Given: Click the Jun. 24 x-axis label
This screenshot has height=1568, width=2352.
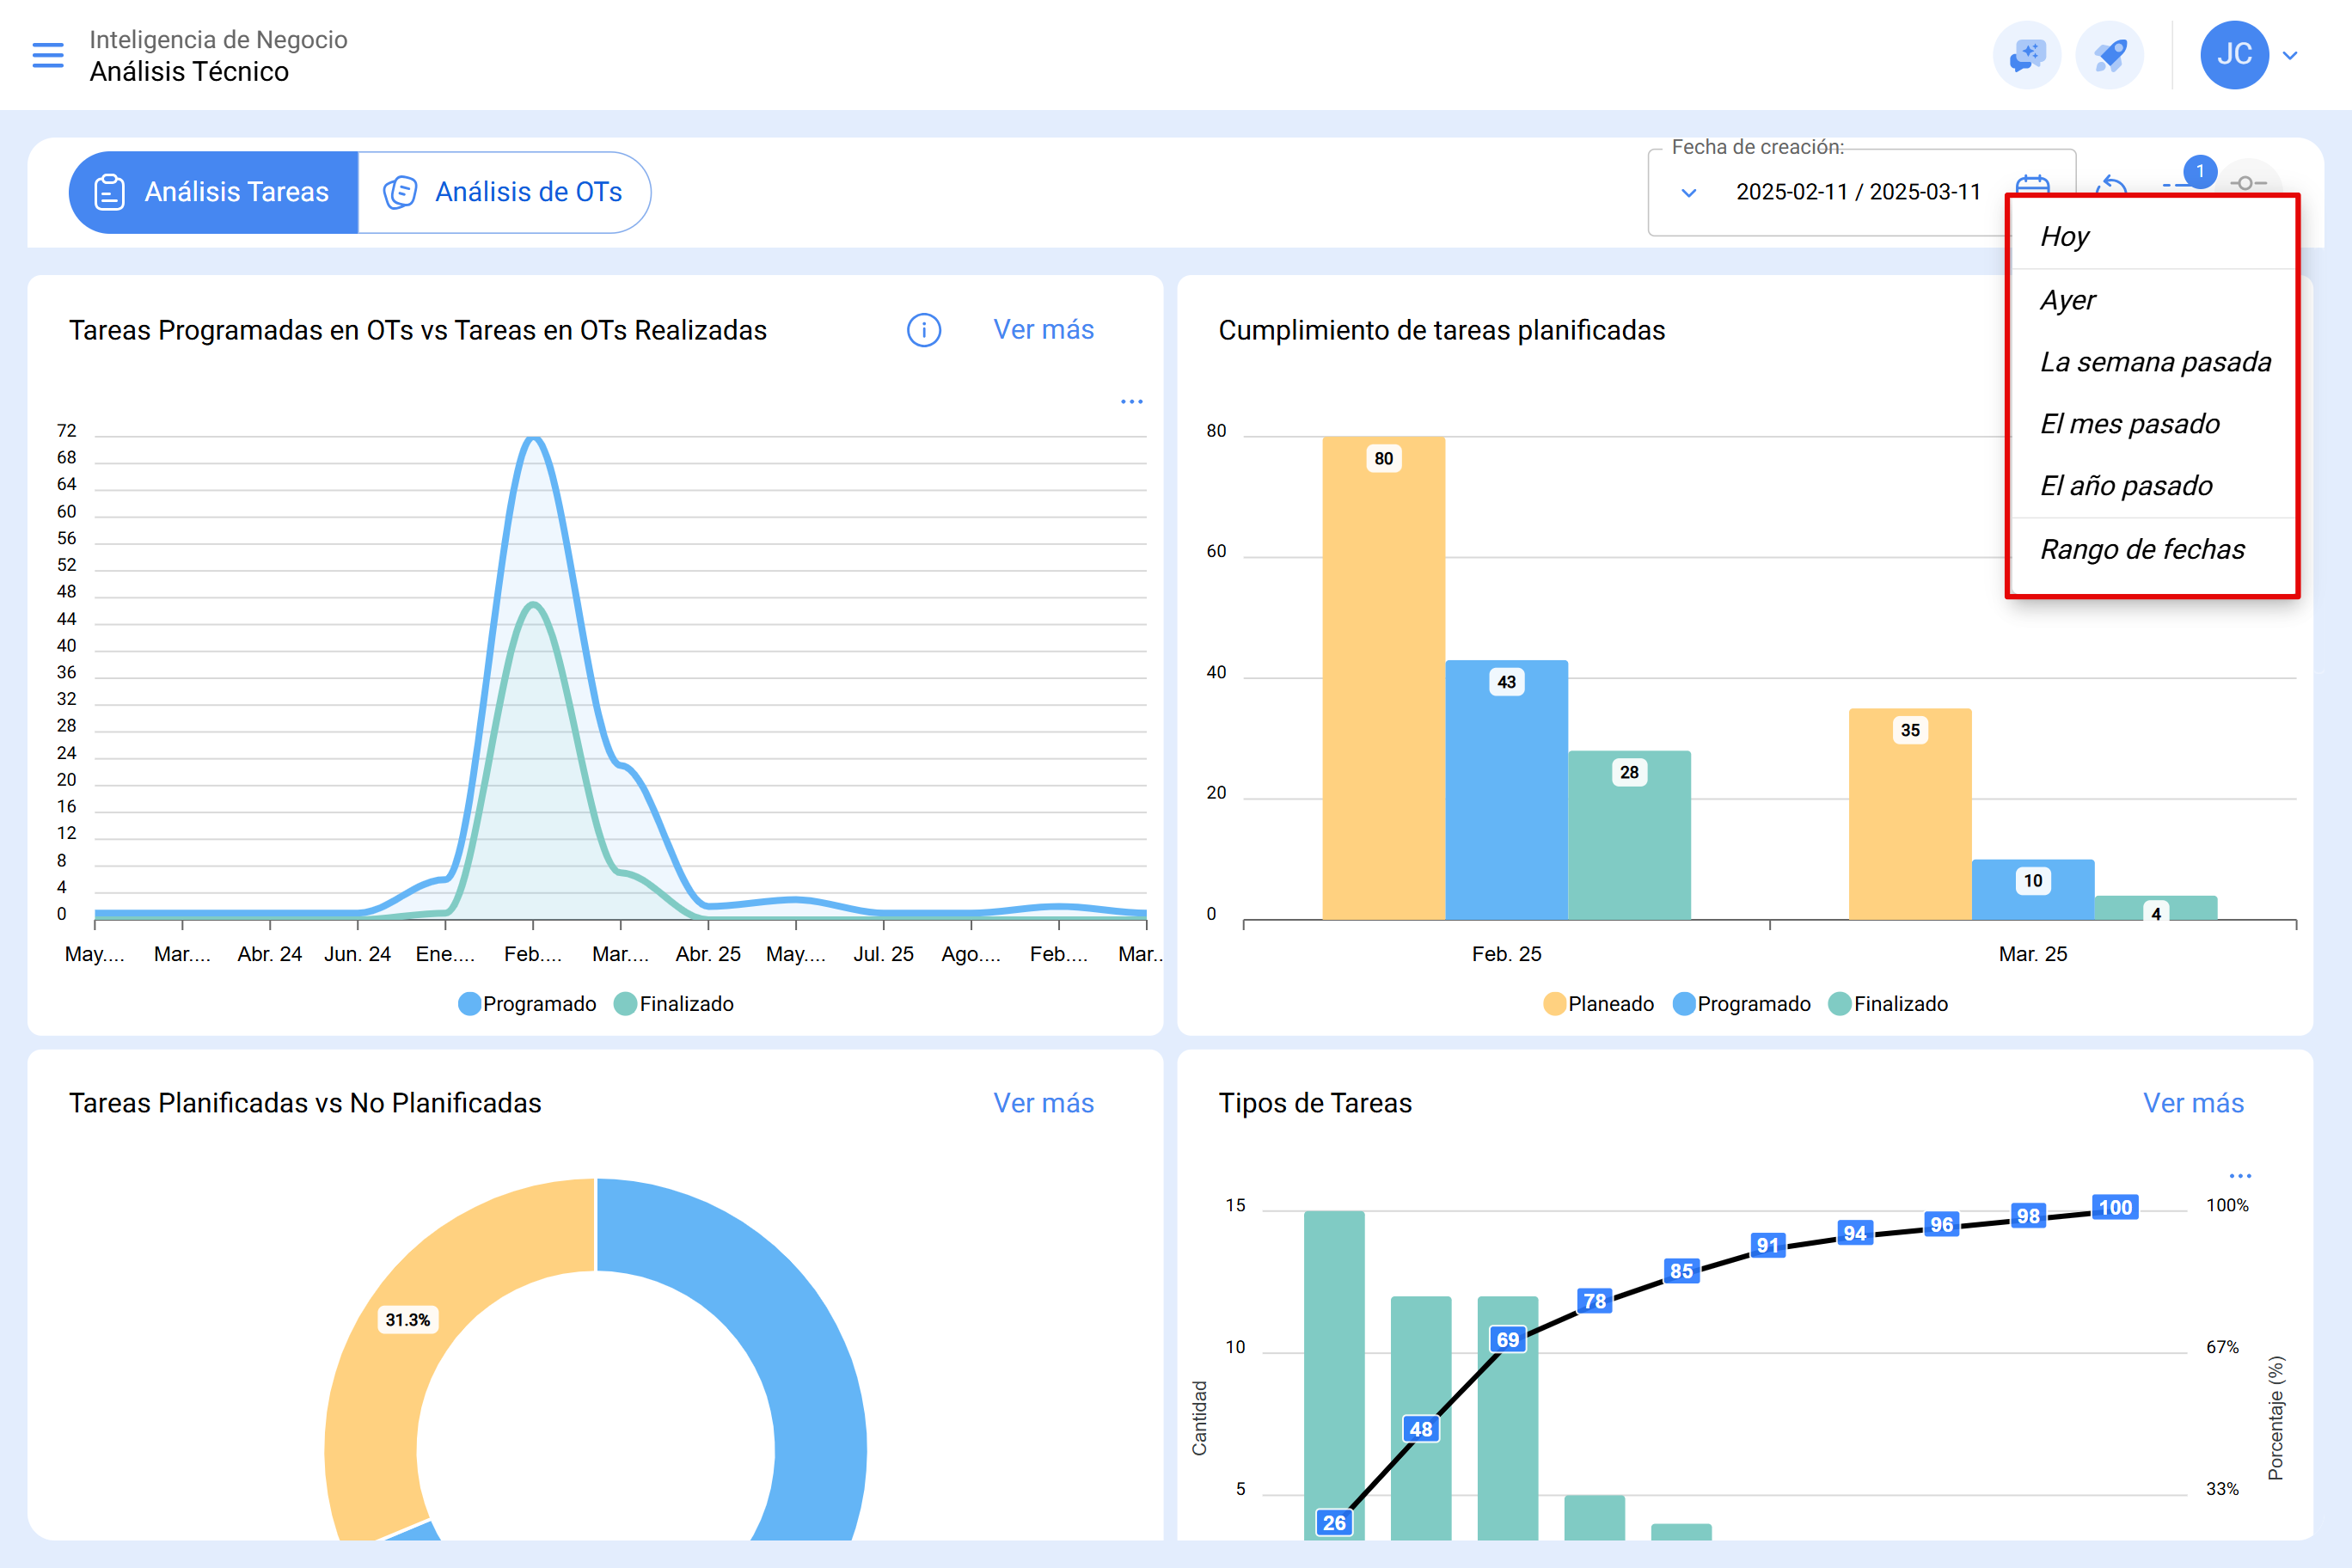Looking at the screenshot, I should [357, 954].
